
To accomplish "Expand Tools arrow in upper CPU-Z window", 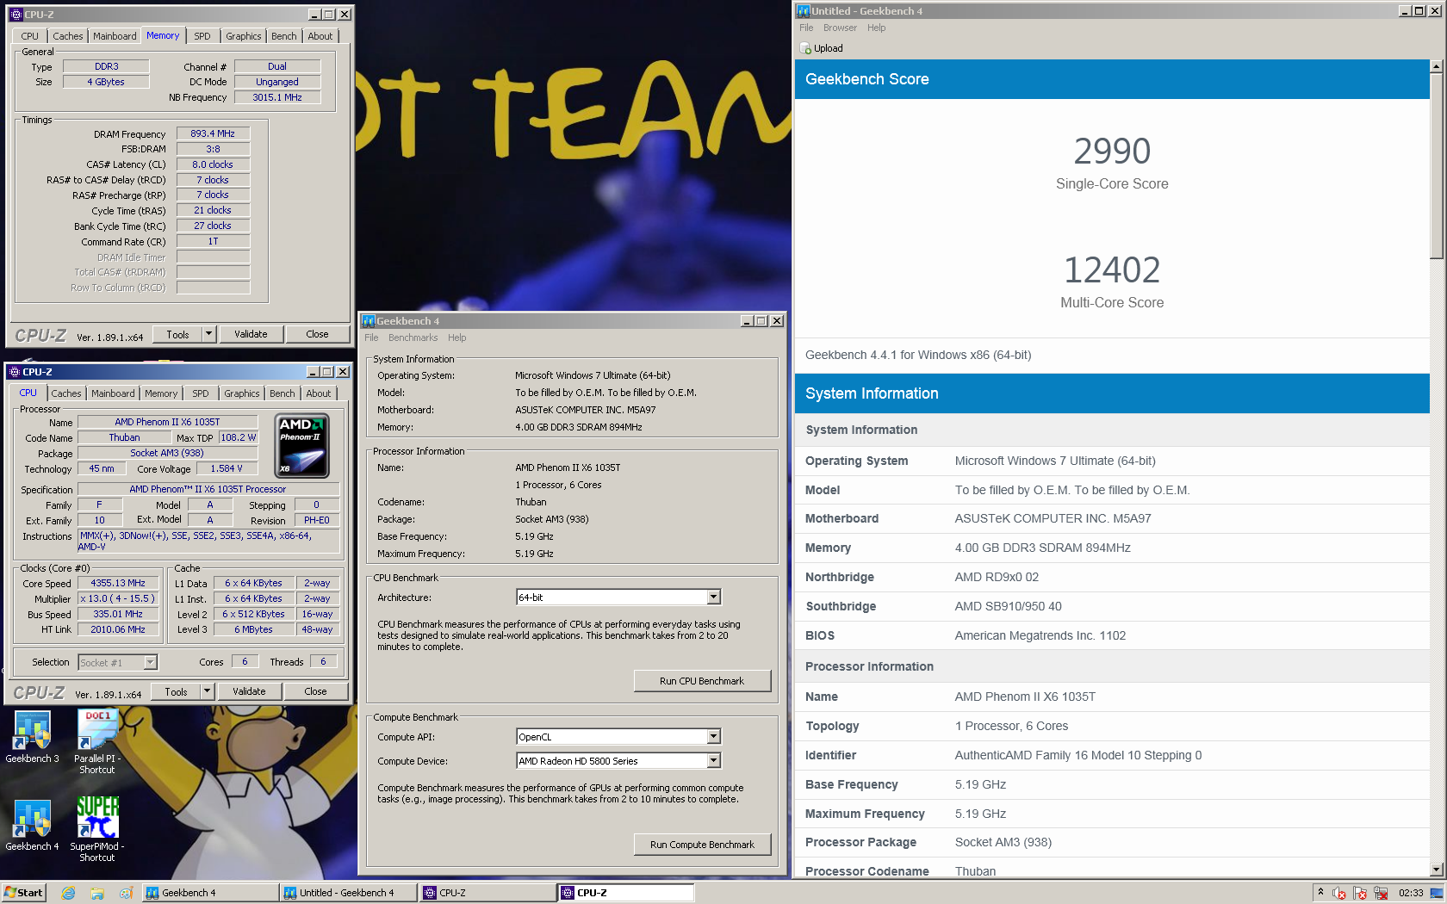I will point(208,334).
